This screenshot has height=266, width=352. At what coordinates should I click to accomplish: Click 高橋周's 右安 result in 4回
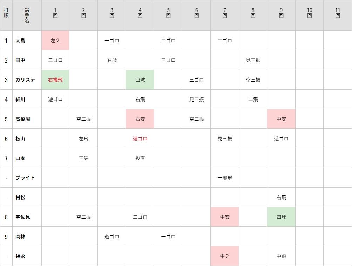[140, 119]
